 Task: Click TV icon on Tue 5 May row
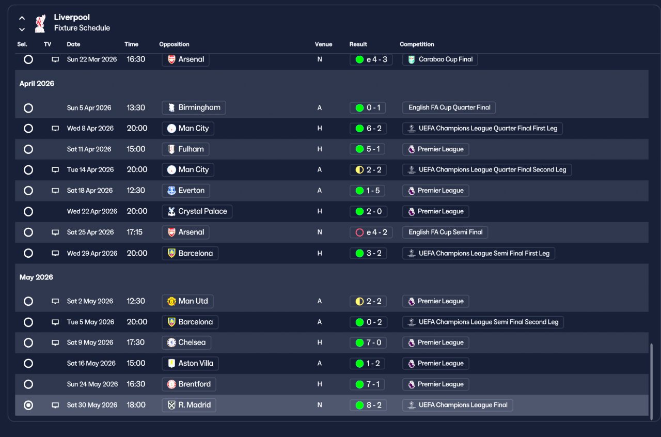point(55,322)
